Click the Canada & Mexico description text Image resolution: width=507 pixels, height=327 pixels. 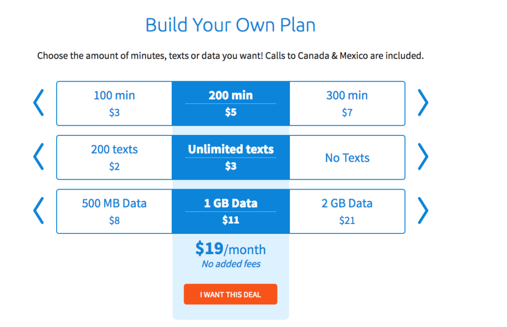(230, 55)
